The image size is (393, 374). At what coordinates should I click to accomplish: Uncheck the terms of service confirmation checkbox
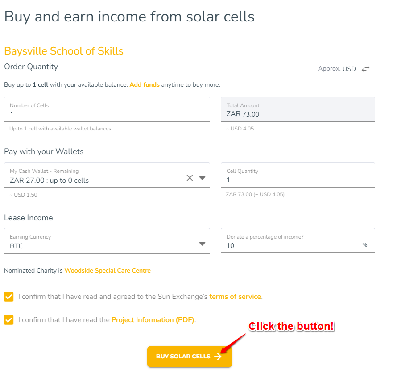click(x=9, y=297)
